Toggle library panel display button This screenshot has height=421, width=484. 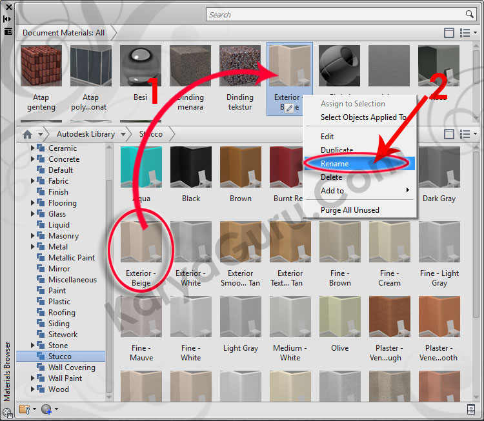(449, 134)
